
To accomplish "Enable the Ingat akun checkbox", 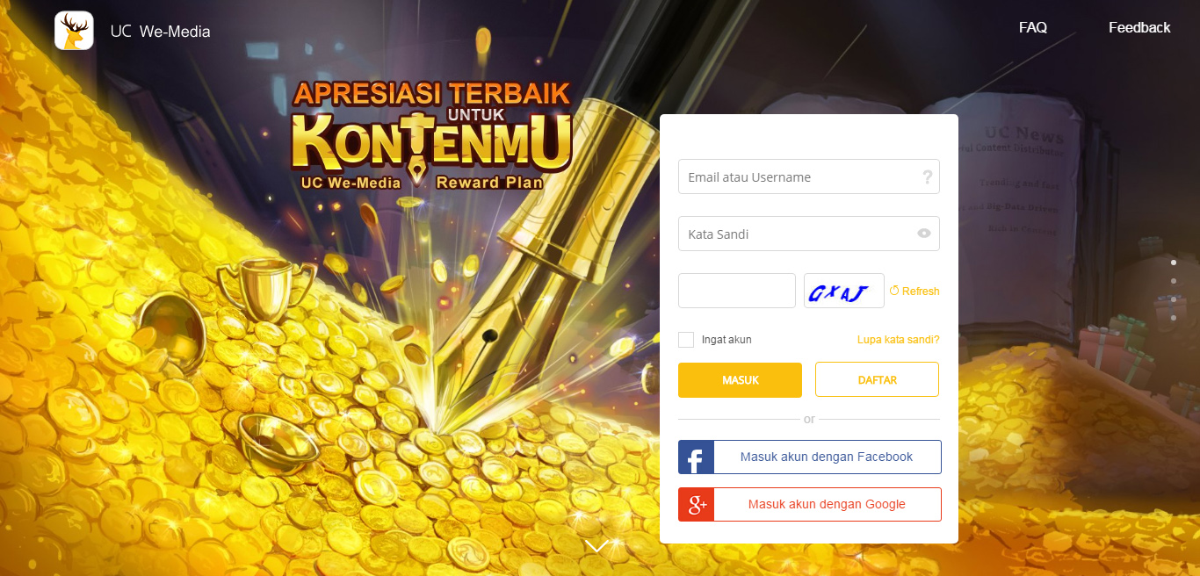I will point(686,340).
